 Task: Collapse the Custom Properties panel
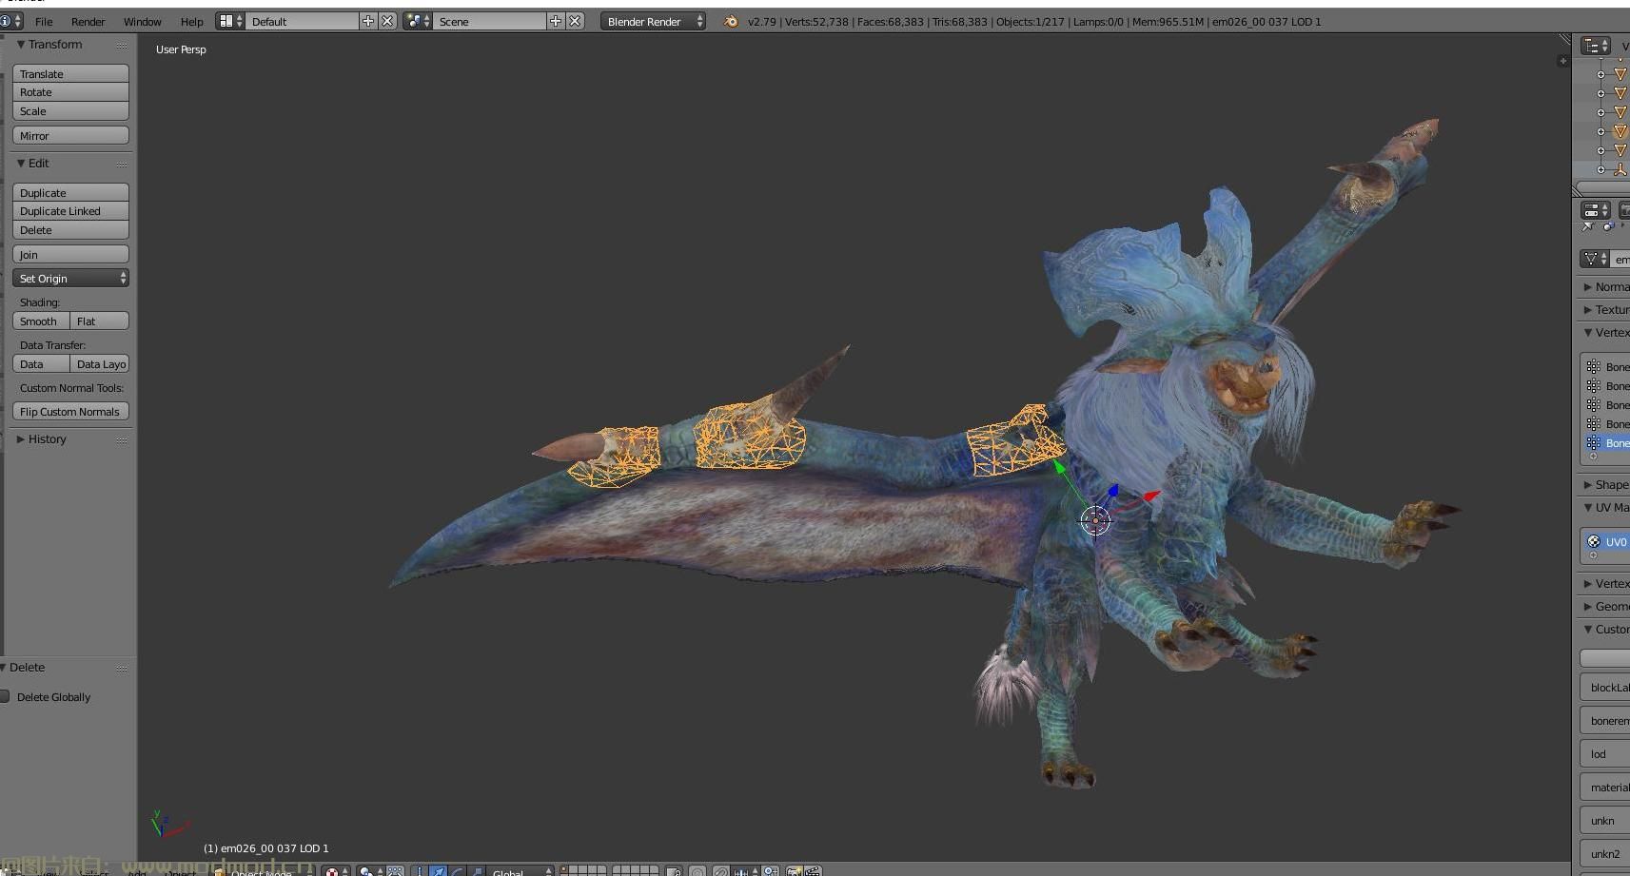pos(1588,629)
